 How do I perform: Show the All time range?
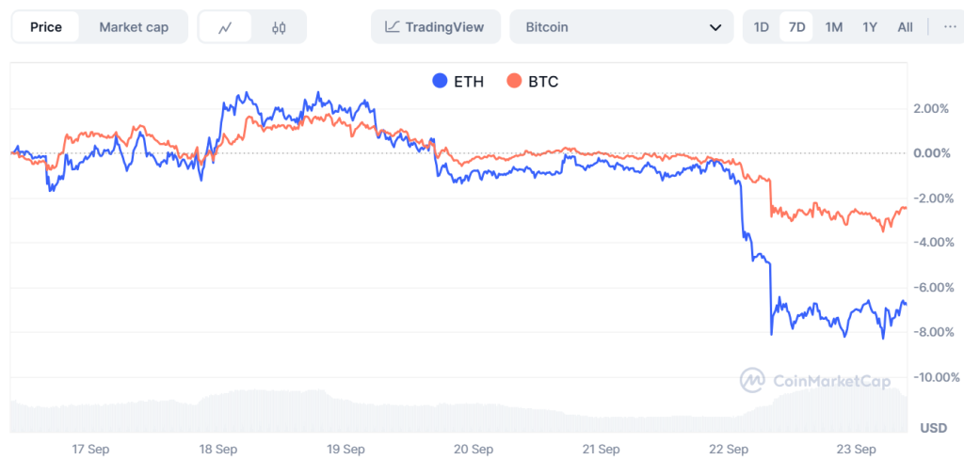[x=905, y=27]
